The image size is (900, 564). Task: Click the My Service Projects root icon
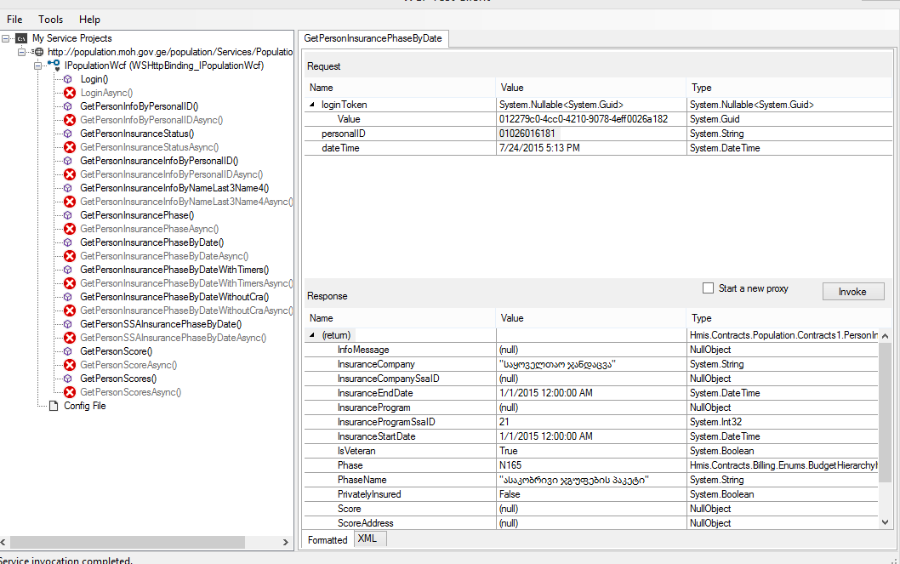(21, 38)
